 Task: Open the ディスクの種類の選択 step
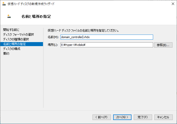(16, 39)
